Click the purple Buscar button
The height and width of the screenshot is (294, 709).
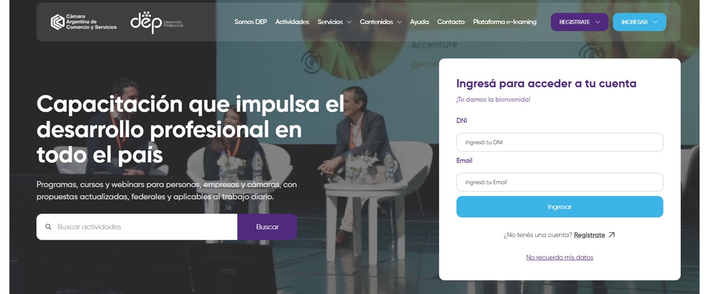point(267,227)
